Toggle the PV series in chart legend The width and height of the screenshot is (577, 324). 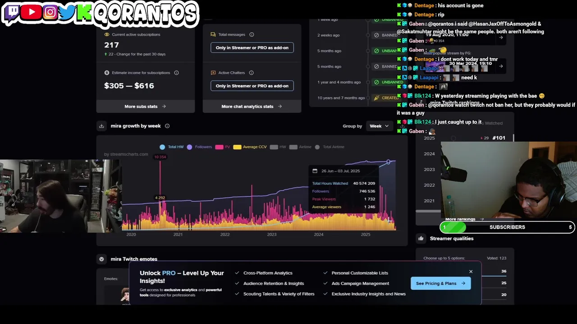tap(223, 147)
